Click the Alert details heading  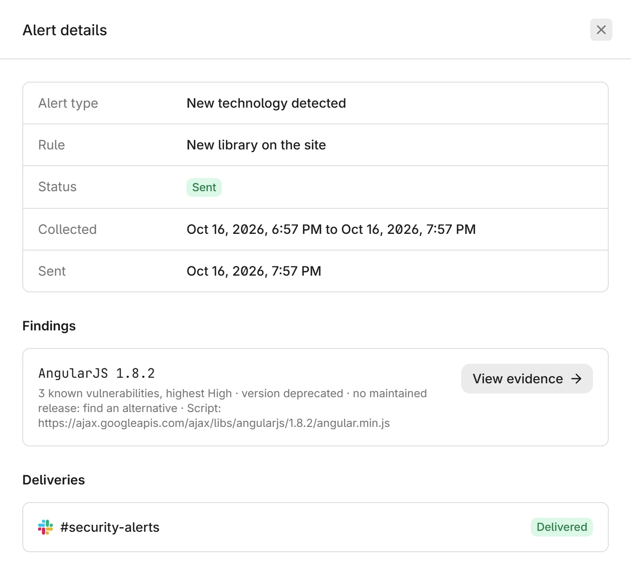tap(65, 30)
